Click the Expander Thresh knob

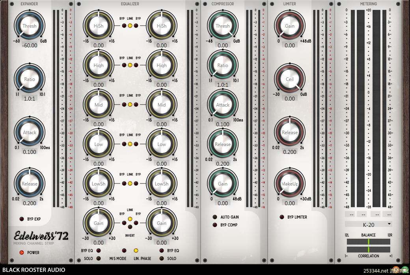[x=30, y=26]
